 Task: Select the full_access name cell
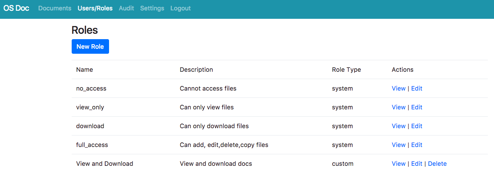pos(92,145)
